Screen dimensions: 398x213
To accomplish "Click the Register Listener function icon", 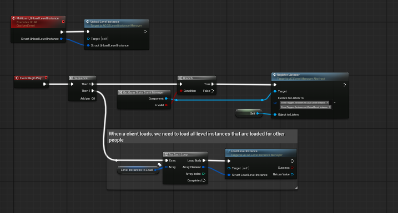I will [274, 75].
